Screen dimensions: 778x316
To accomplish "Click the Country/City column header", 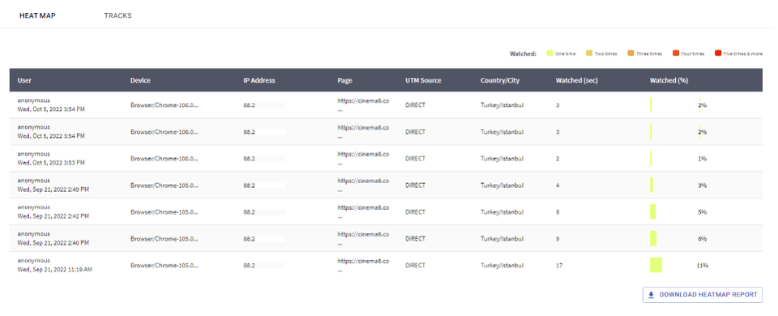I will (x=500, y=80).
